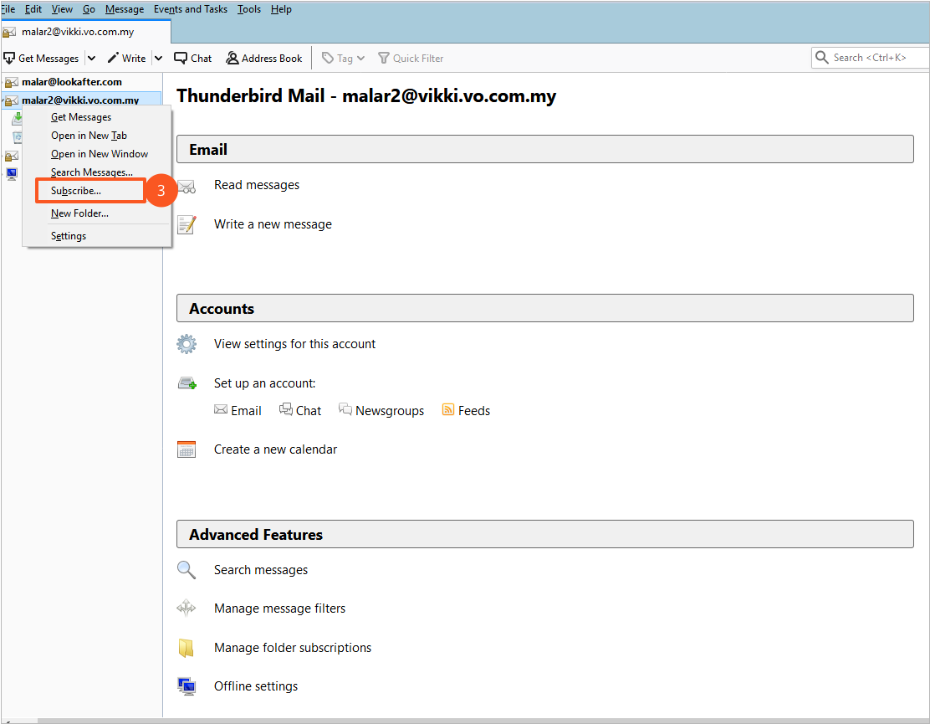Click the magnifying glass Search messages icon
This screenshot has width=930, height=724.
(187, 570)
